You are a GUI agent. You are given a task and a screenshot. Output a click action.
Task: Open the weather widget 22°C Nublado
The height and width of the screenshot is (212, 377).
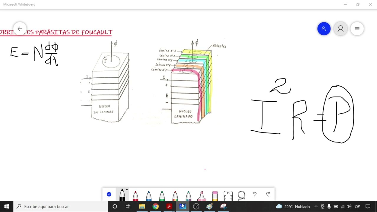pyautogui.click(x=293, y=206)
